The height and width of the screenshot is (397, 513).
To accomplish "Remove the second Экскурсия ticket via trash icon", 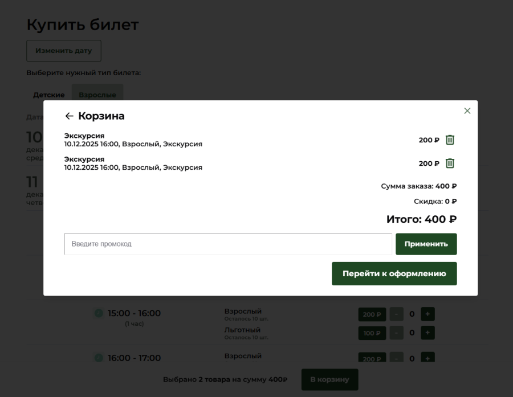I will pyautogui.click(x=450, y=163).
